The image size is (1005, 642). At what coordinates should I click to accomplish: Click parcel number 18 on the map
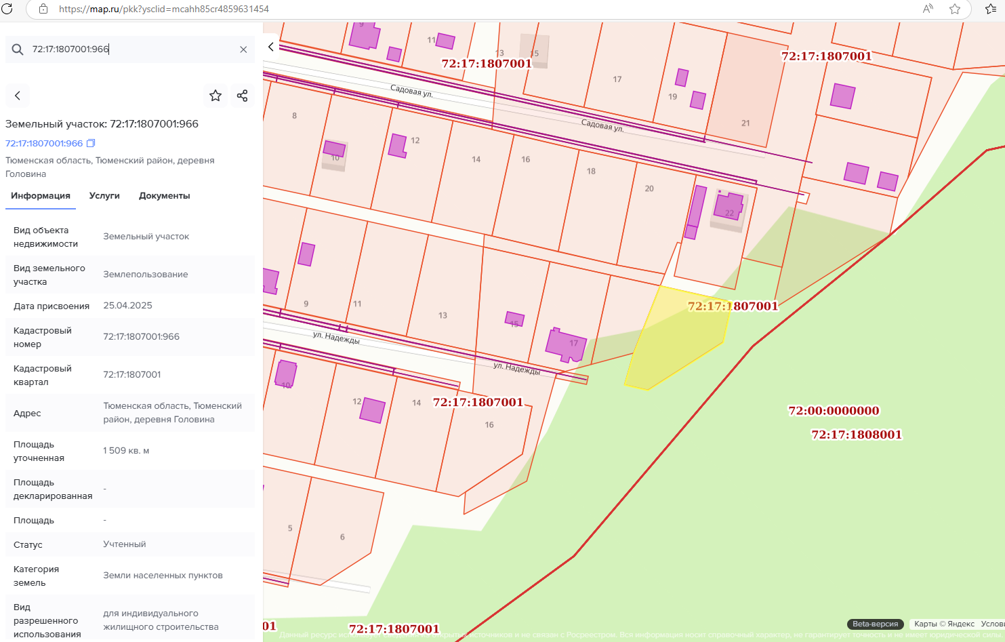pyautogui.click(x=591, y=171)
